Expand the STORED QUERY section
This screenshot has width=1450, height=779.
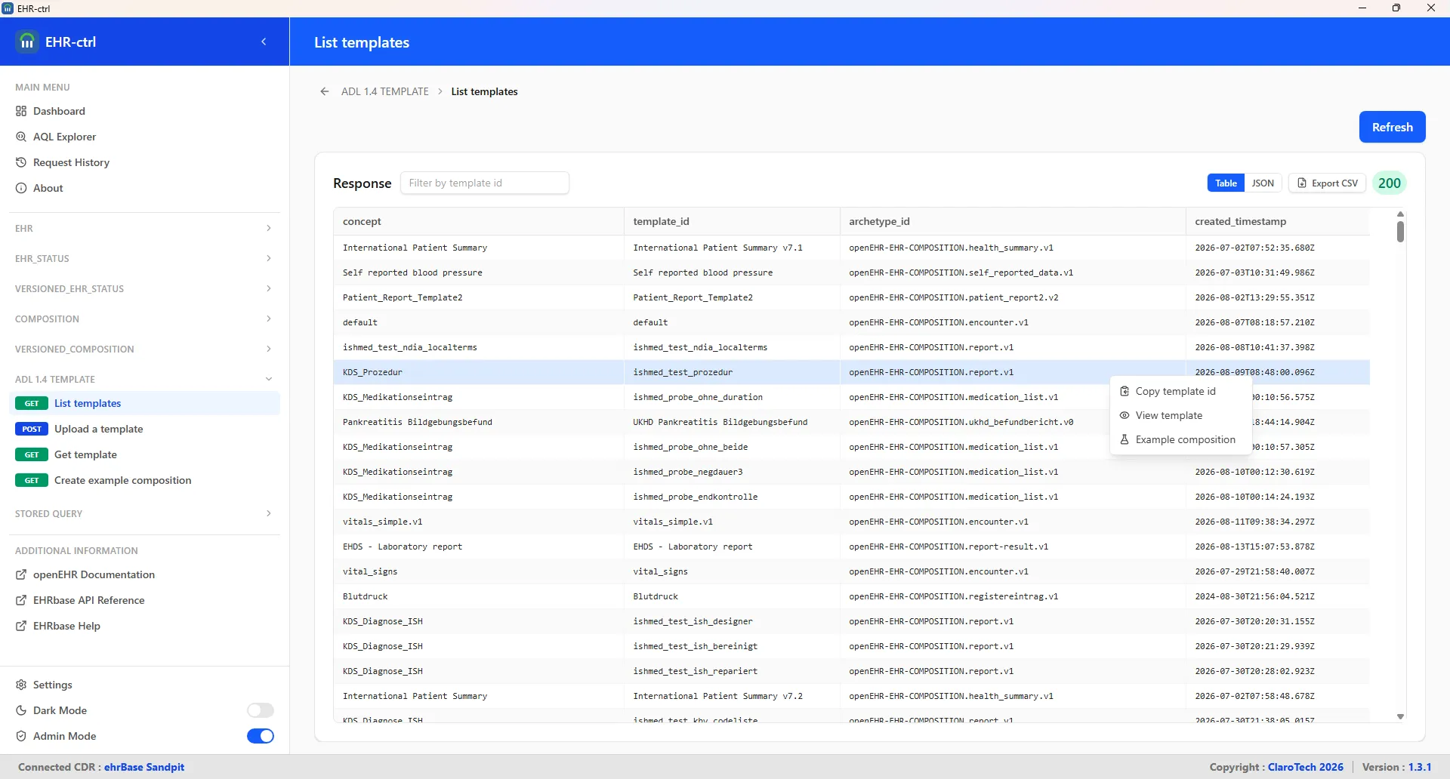[x=143, y=513]
